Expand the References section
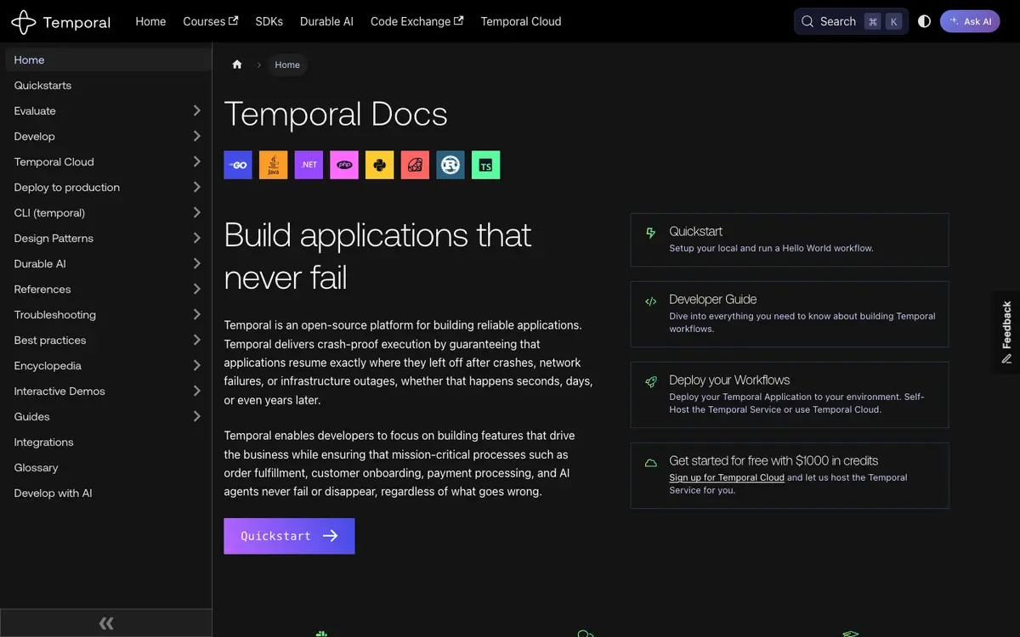This screenshot has height=637, width=1020. click(x=196, y=289)
